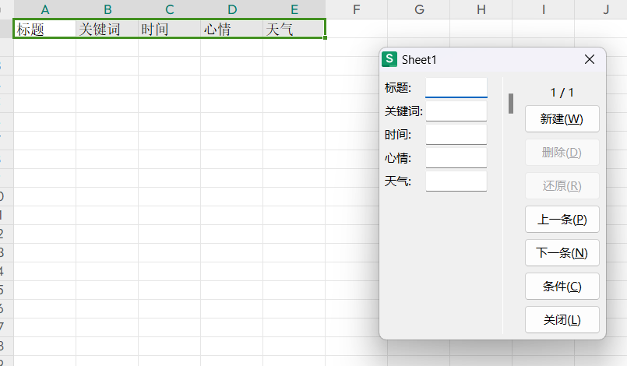The height and width of the screenshot is (366, 627).
Task: Click the 新建(W) button
Action: (x=562, y=119)
